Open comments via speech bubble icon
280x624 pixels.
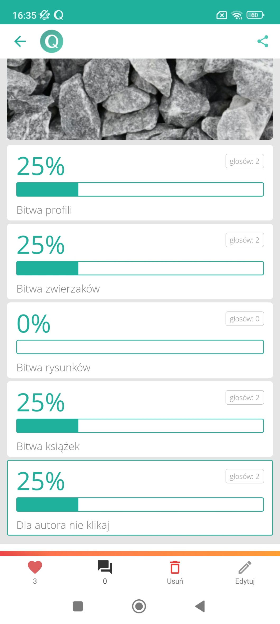[105, 567]
